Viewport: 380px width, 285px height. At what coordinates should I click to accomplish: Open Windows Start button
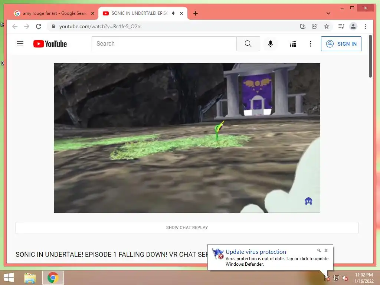[9, 278]
